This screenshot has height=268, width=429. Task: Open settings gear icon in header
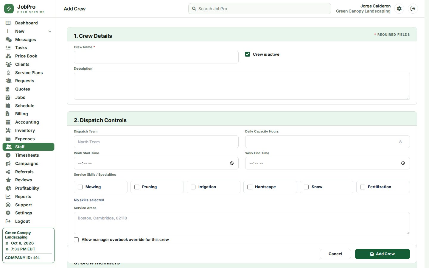(399, 9)
